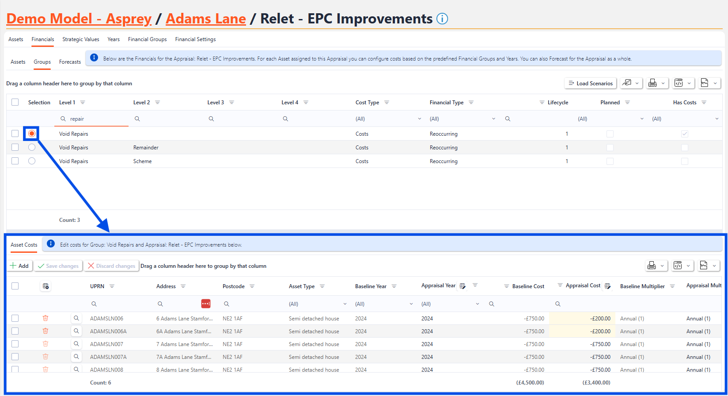The height and width of the screenshot is (396, 728).
Task: Open the Forecasts sub-tab
Action: coord(70,62)
